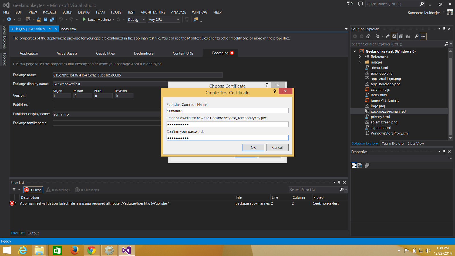Expand the images folder node
The width and height of the screenshot is (455, 256).
[360, 62]
